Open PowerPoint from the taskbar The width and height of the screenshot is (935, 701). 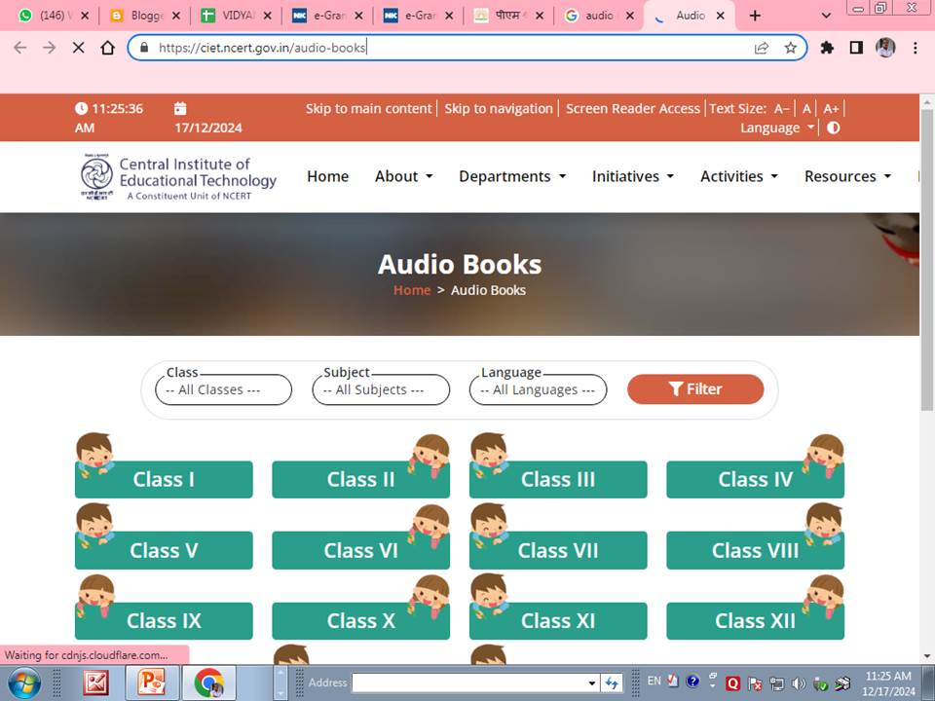coord(152,683)
